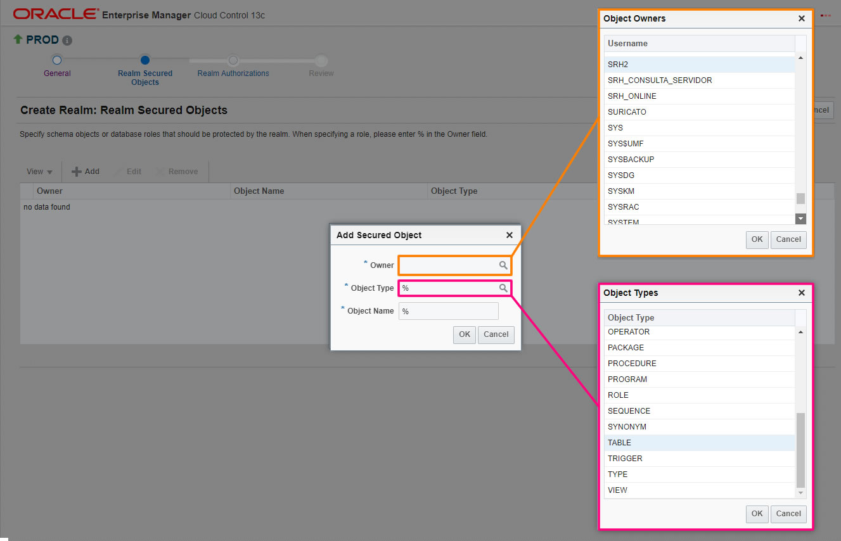Open the Object Type search magnifier
The image size is (841, 541).
tap(503, 288)
